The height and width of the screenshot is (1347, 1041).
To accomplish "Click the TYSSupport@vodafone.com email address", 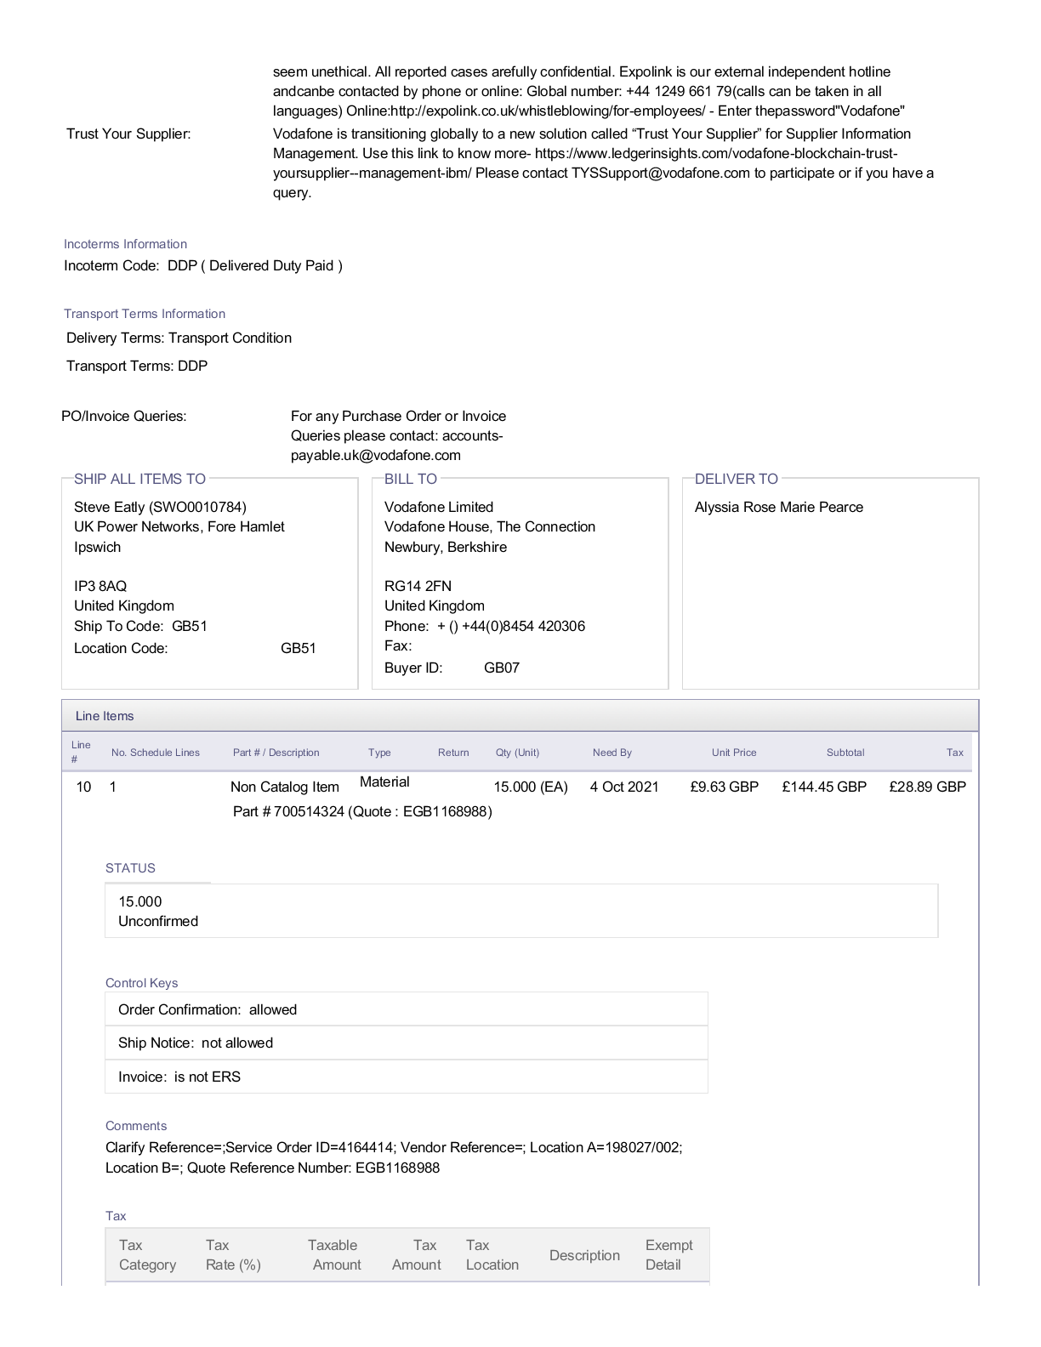I will click(x=660, y=173).
